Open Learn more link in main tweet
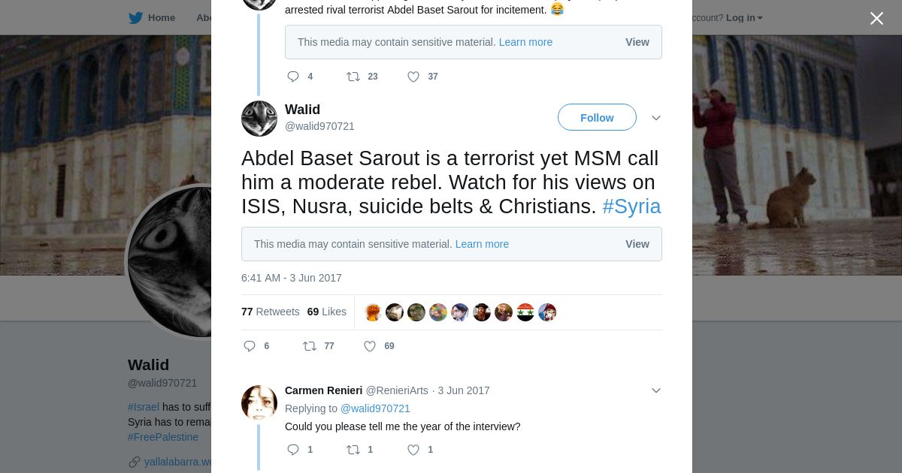This screenshot has width=902, height=473. (x=482, y=244)
